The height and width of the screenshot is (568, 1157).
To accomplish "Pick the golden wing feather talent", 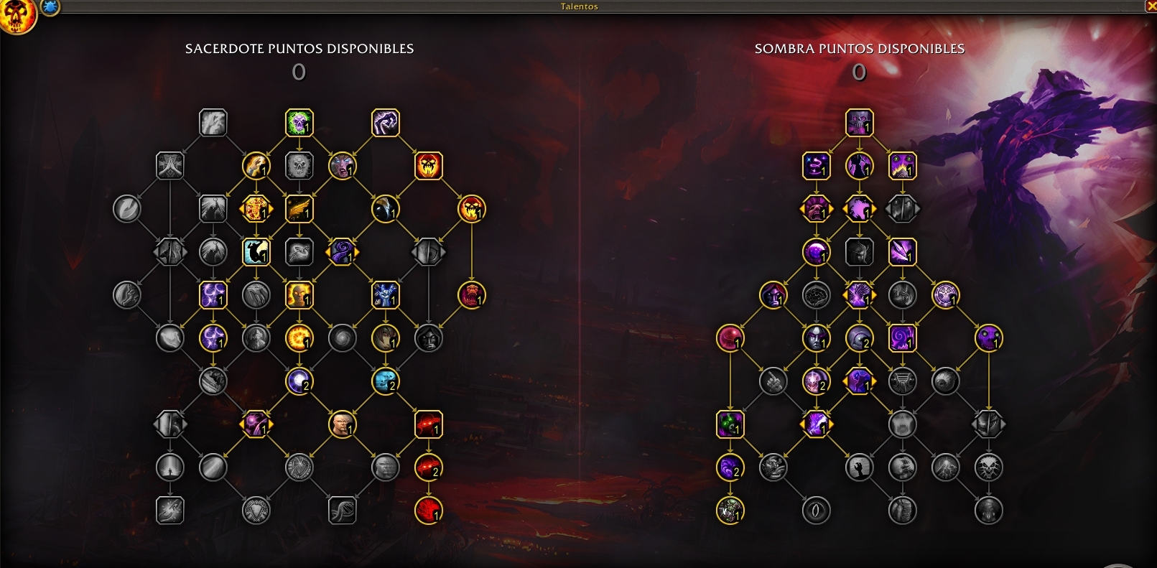I will point(299,209).
